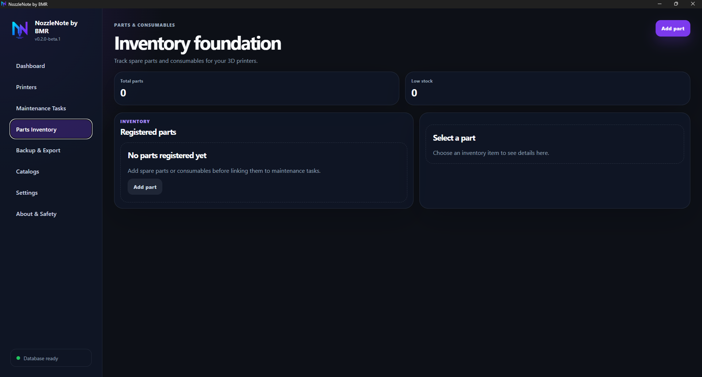702x377 pixels.
Task: Click 'Choose an inventory item' hint text
Action: click(491, 153)
